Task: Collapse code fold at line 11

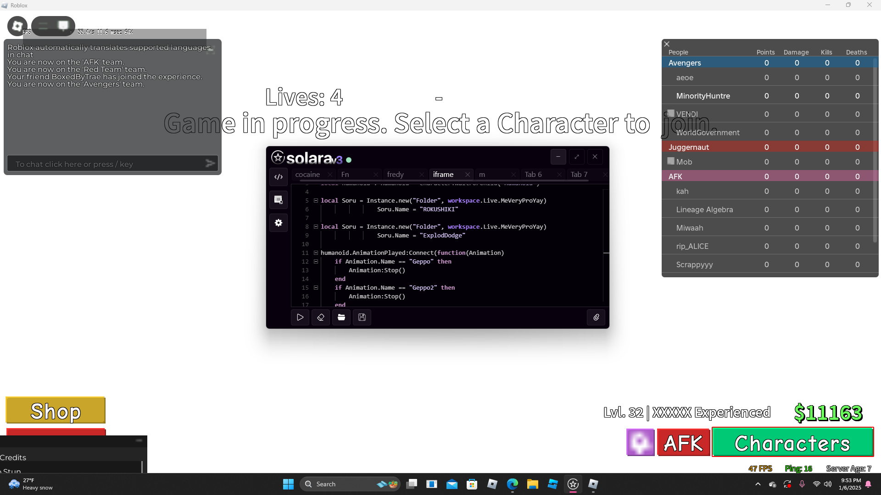Action: coord(316,253)
